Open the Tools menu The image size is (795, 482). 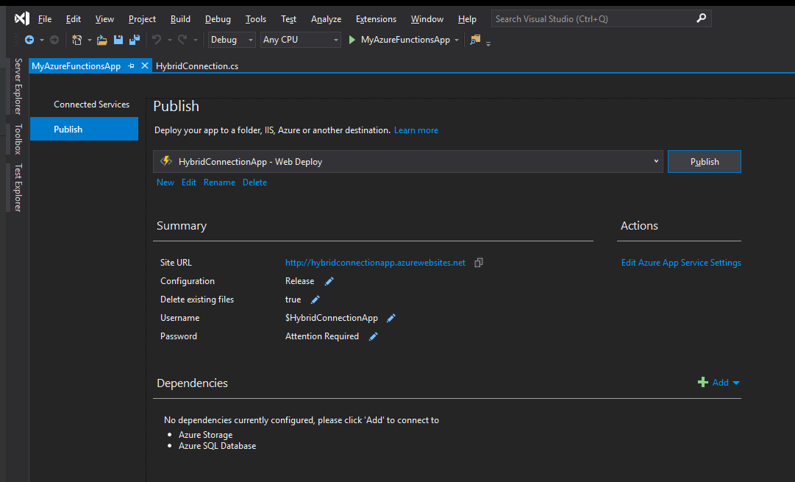pyautogui.click(x=256, y=19)
